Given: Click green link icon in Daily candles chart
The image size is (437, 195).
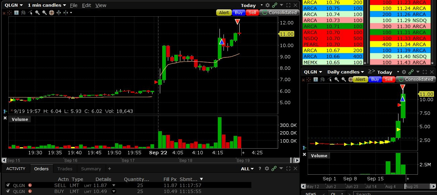Looking at the screenshot, I should click(x=411, y=72).
